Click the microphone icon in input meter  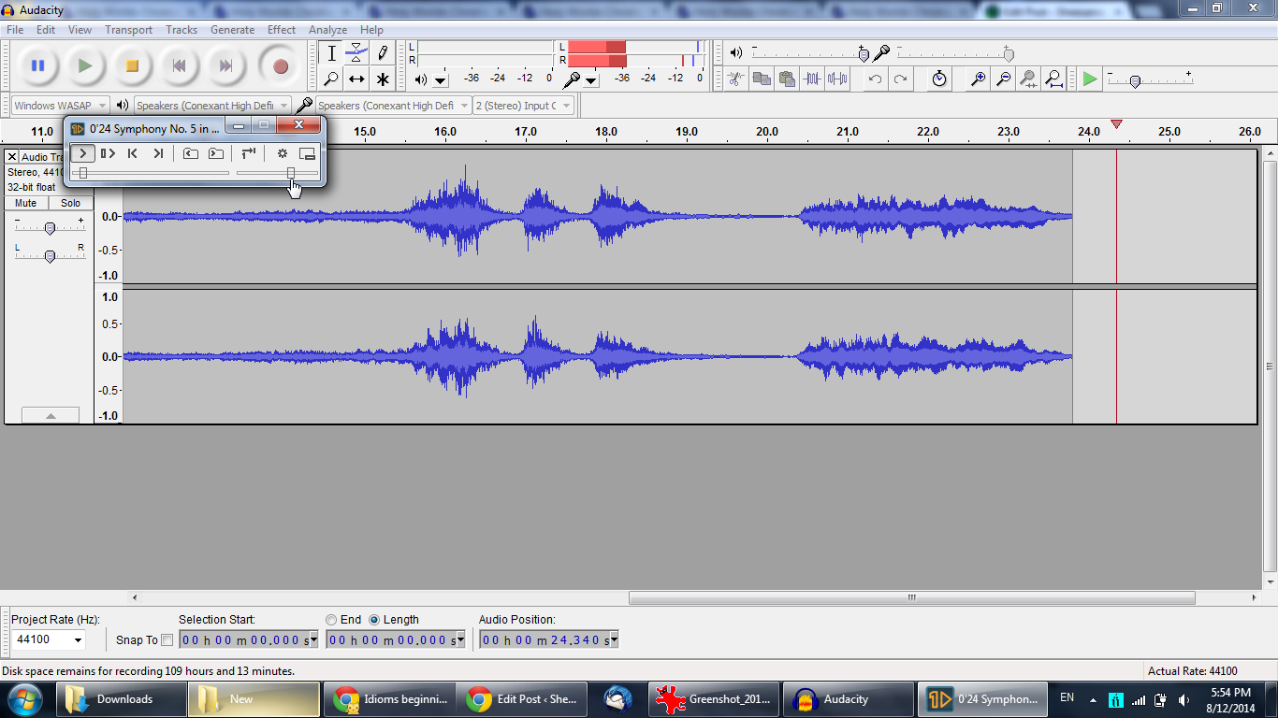click(572, 79)
